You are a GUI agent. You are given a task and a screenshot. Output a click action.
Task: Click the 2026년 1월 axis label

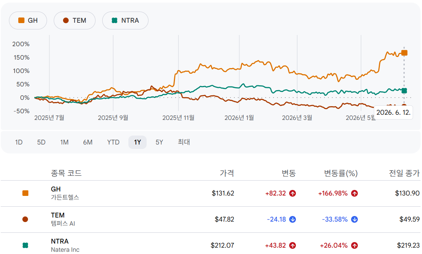pyautogui.click(x=239, y=118)
